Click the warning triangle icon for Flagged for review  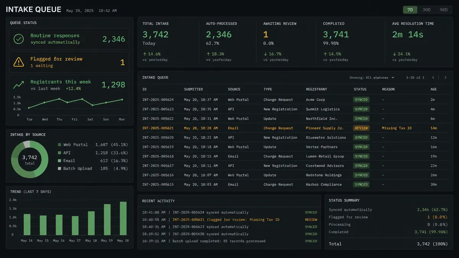pos(19,62)
